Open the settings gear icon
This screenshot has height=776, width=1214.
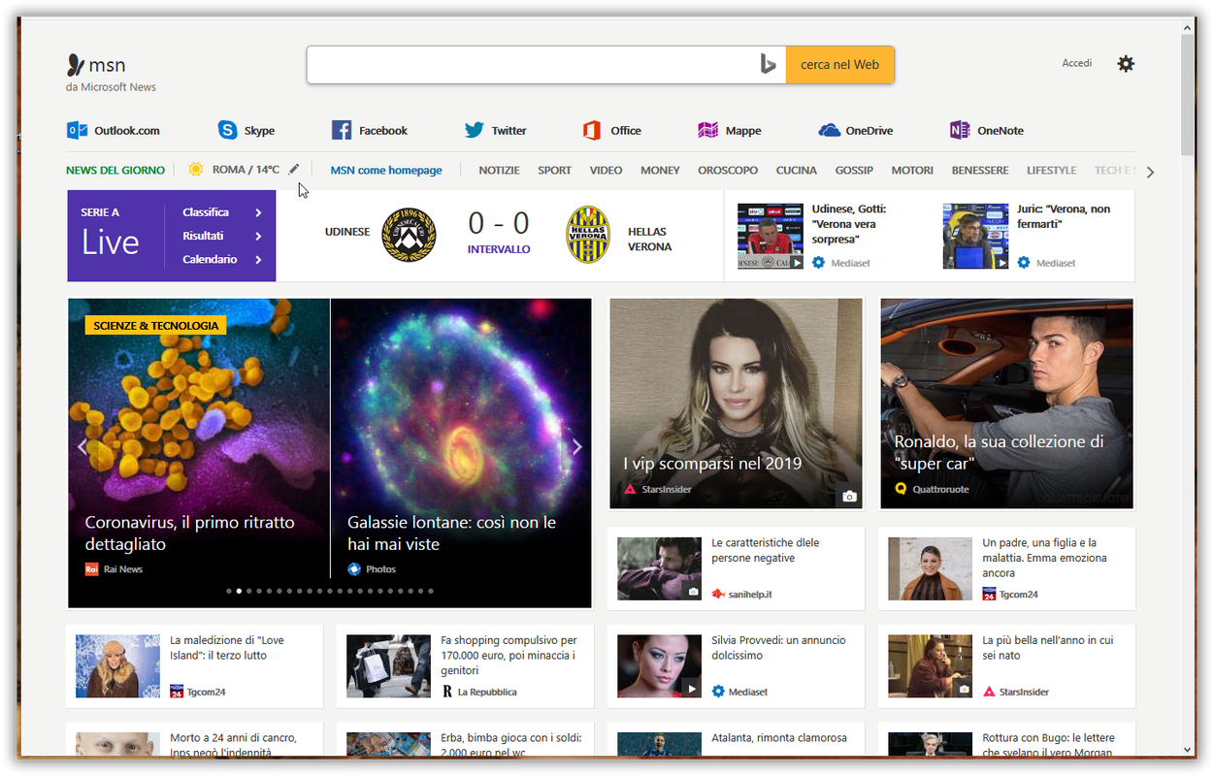tap(1126, 64)
